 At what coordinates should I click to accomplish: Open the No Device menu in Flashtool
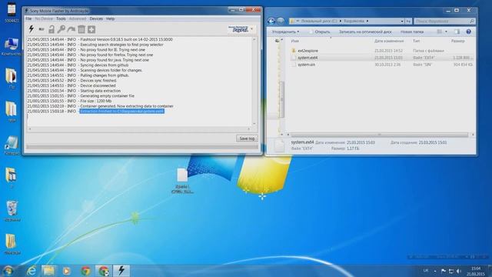(x=44, y=18)
